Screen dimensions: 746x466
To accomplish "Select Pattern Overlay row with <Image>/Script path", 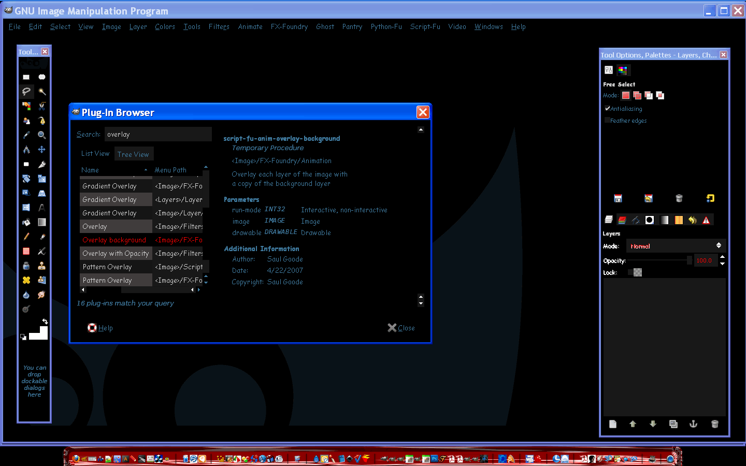I will [141, 267].
